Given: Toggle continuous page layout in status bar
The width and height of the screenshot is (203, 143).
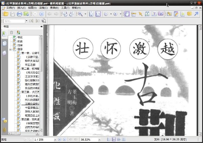Looking at the screenshot, I should click(114, 139).
